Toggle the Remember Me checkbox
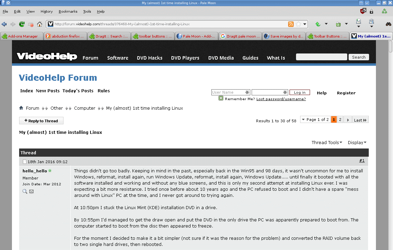 tap(221, 98)
